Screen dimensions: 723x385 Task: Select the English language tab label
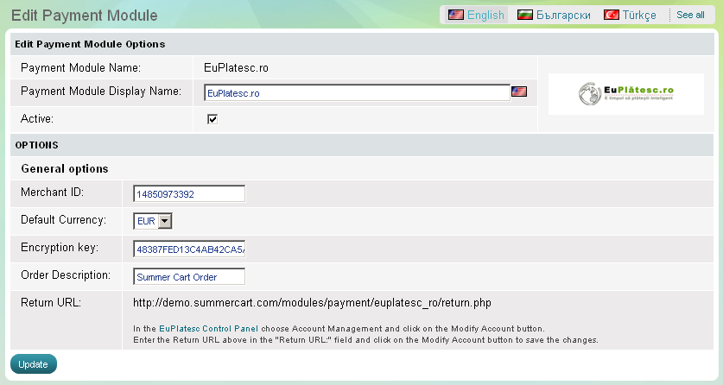[485, 15]
